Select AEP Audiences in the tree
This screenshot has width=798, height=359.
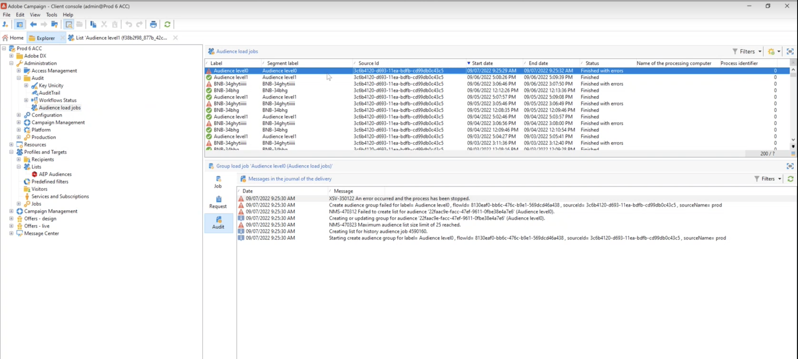pyautogui.click(x=55, y=174)
